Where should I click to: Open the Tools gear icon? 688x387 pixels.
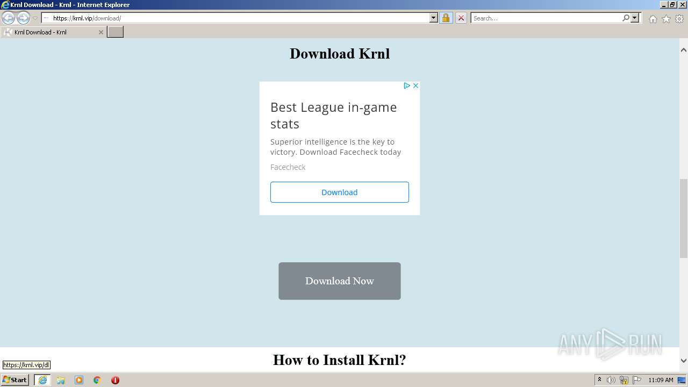click(x=679, y=19)
